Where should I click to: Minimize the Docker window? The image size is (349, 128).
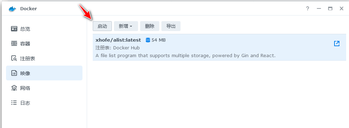[x=319, y=9]
